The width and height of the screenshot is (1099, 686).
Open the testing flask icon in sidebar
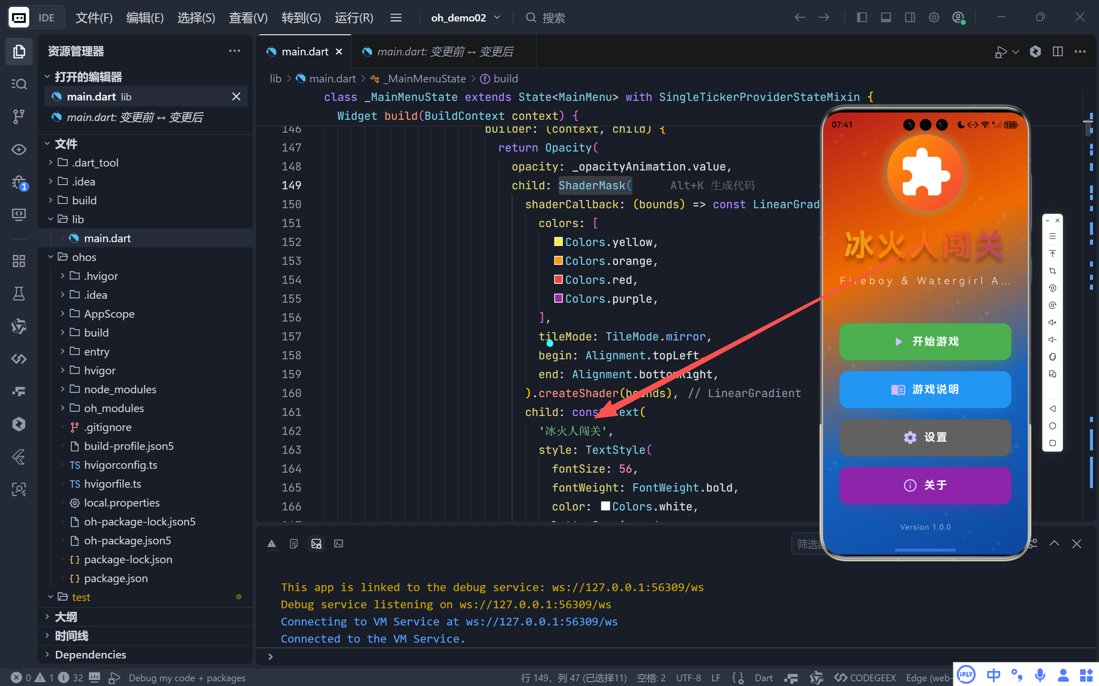18,294
